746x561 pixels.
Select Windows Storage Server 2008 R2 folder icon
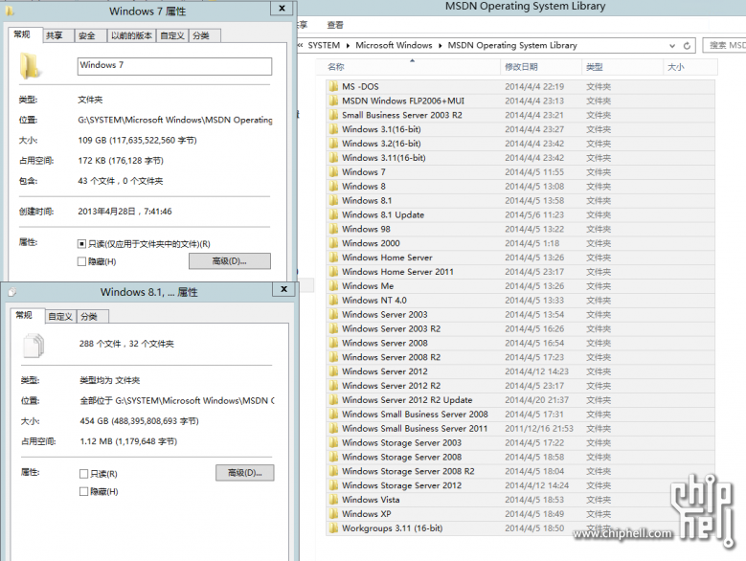click(x=333, y=472)
